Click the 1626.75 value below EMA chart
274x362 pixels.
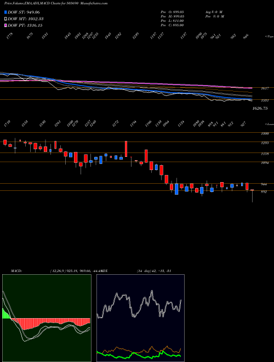(x=260, y=108)
